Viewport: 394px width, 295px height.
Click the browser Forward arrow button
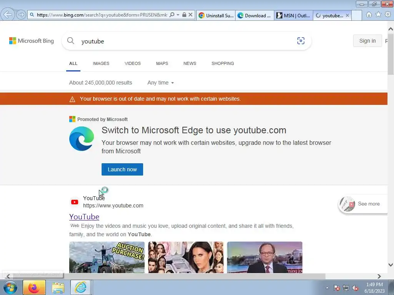[21, 15]
